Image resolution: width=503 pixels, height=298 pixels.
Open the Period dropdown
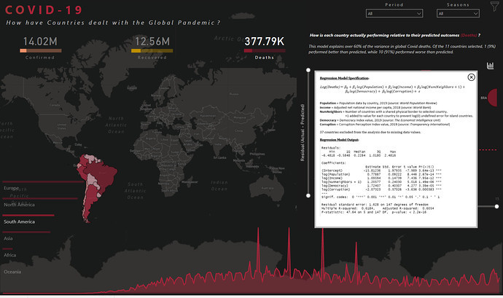point(394,13)
